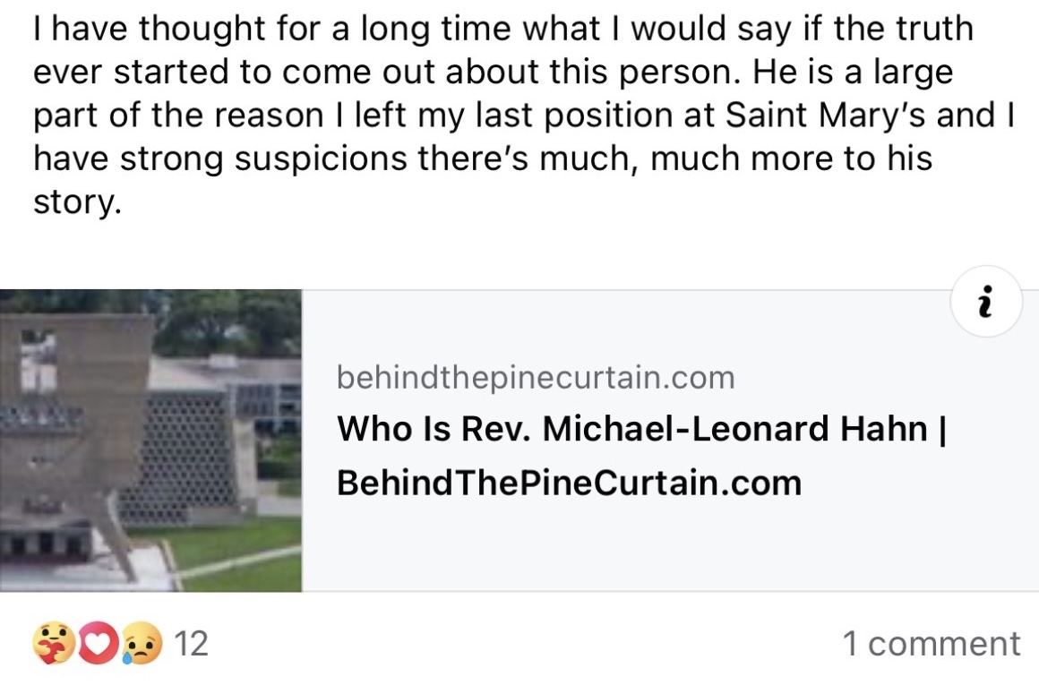Click the bold BehindThePineCurtain.com title line
The height and width of the screenshot is (685, 1039).
click(x=569, y=483)
